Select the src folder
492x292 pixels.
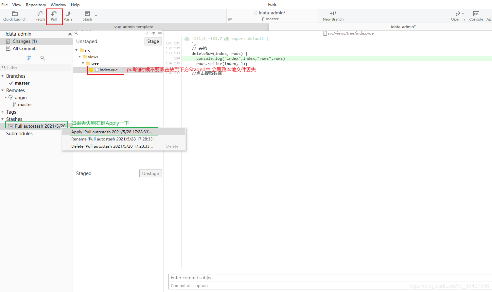coord(118,50)
